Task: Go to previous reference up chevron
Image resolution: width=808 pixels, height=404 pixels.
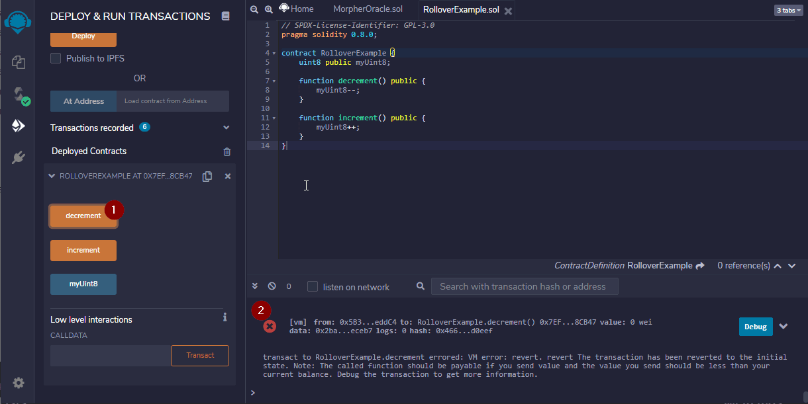Action: (778, 266)
